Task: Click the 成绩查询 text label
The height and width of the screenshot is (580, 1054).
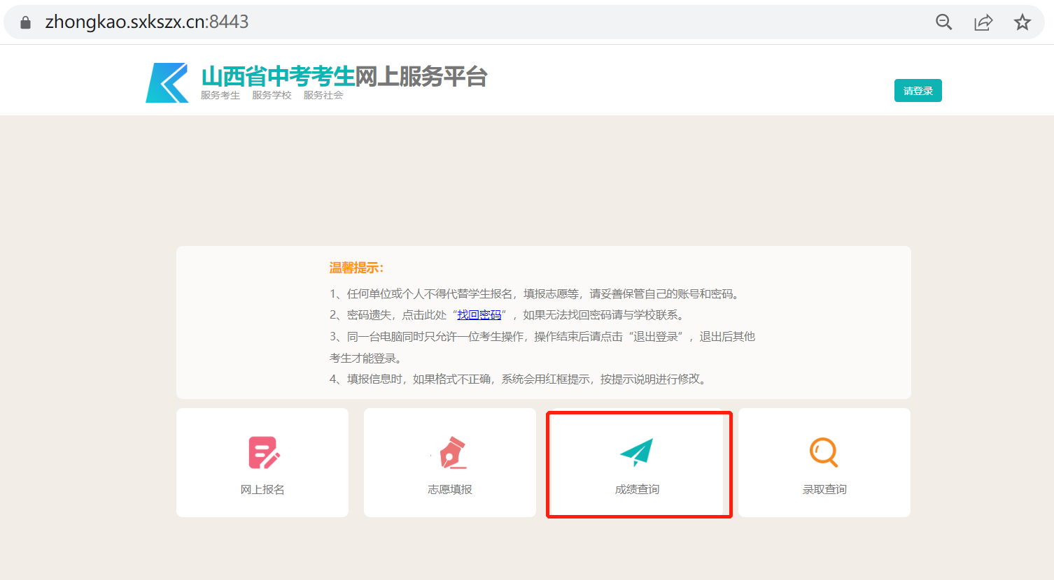Action: click(637, 490)
